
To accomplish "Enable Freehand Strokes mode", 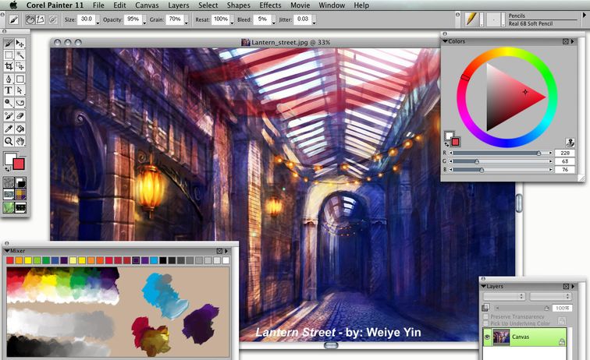I will tap(30, 19).
